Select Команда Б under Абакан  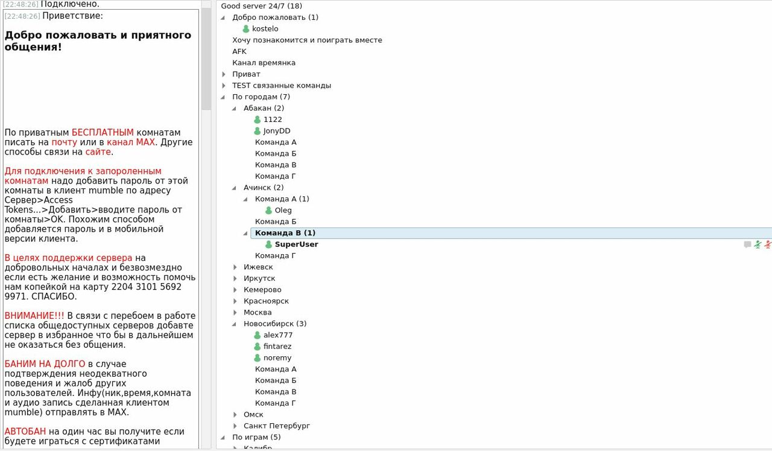pyautogui.click(x=275, y=153)
